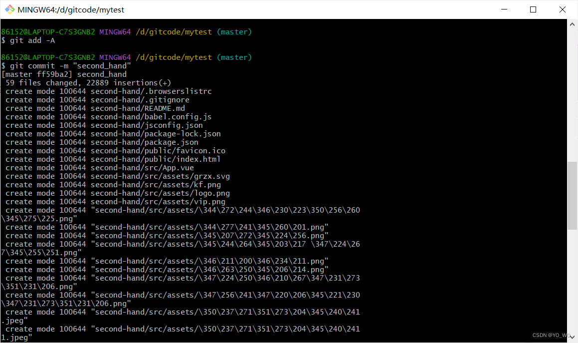
Task: Click the wrapped '1.jpeg' line at bottom
Action: pyautogui.click(x=16, y=338)
